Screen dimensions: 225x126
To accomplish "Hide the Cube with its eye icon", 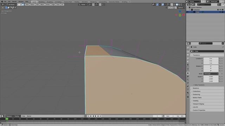I will click(220, 12).
